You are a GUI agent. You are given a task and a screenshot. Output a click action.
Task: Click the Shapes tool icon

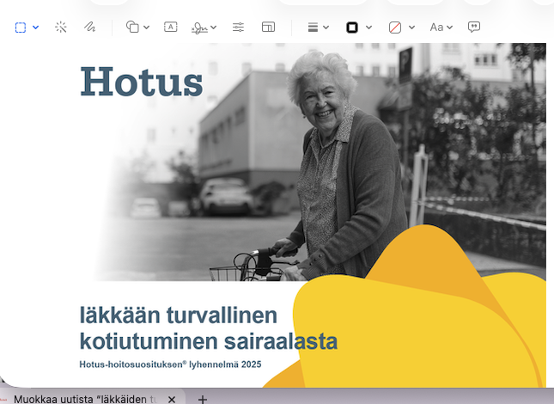(132, 27)
